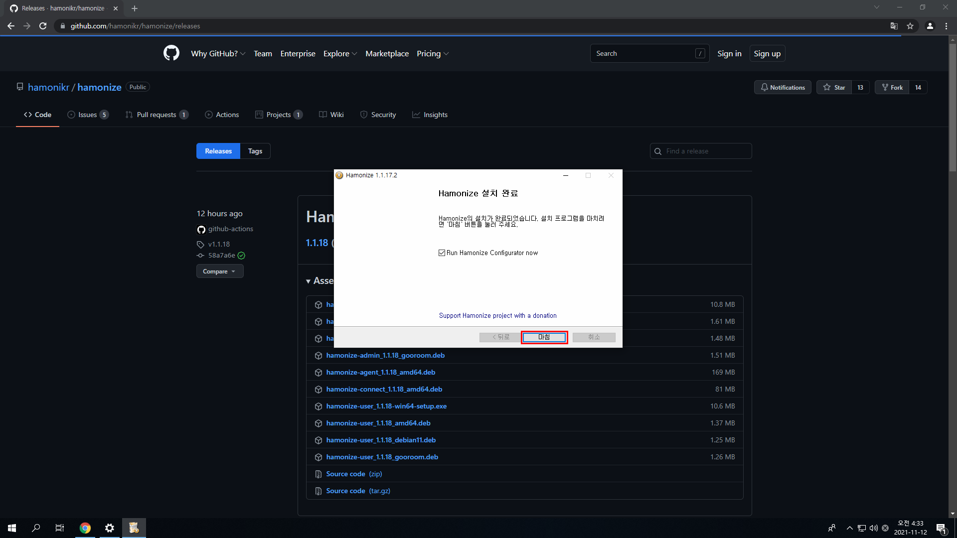957x538 pixels.
Task: Open the Issues tab
Action: (x=88, y=115)
